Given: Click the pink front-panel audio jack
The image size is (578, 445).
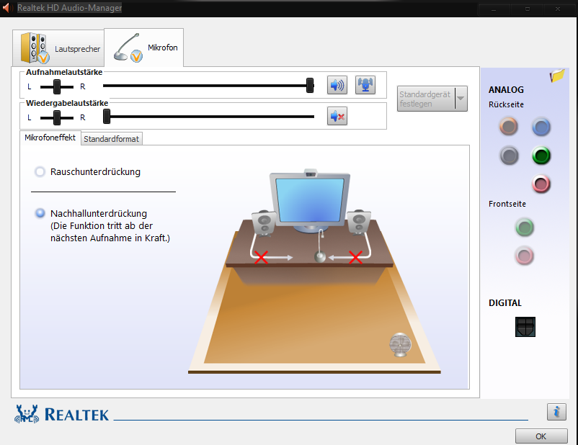Looking at the screenshot, I should coord(524,256).
